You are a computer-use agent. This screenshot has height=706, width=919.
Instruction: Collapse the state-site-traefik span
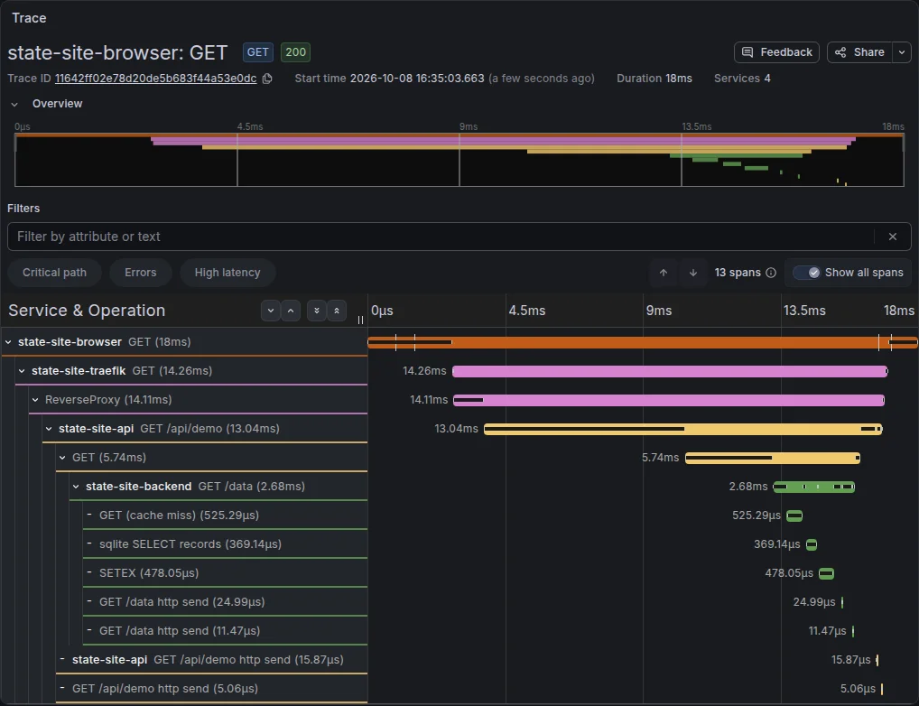pos(22,371)
